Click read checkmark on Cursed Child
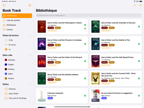The width and height of the screenshot is (144, 108). [139, 79]
